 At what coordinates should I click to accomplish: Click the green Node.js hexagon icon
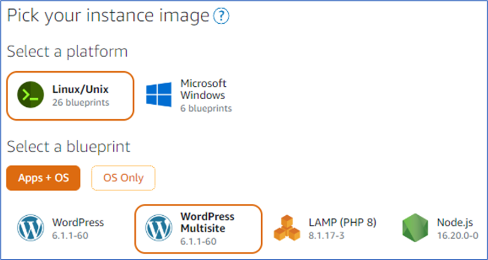(x=415, y=228)
